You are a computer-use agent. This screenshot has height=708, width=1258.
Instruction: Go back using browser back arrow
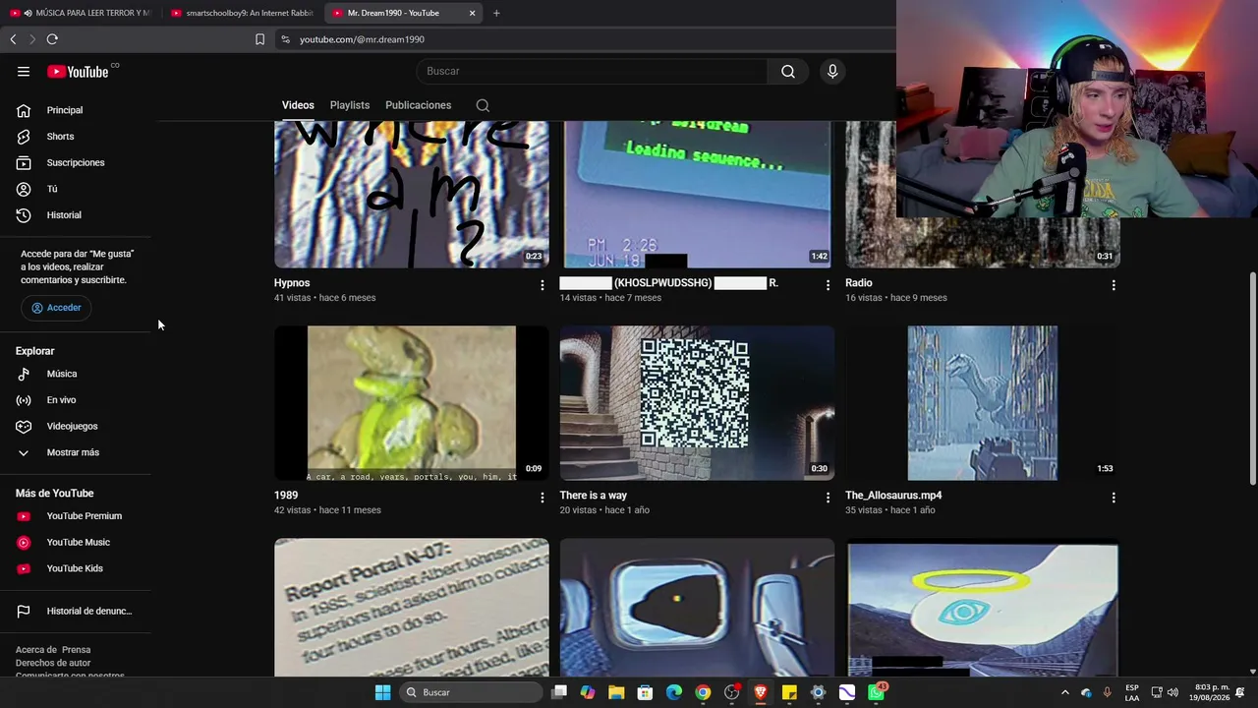[x=13, y=39]
